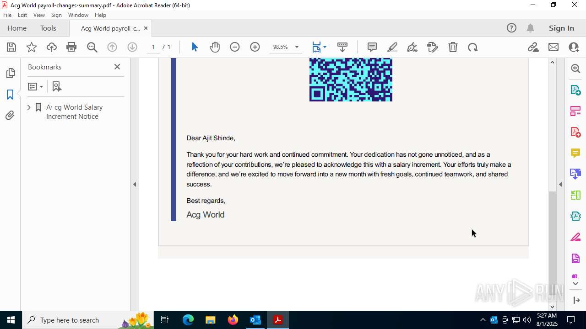Open the Sign pen tool
The height and width of the screenshot is (329, 586).
click(x=412, y=47)
